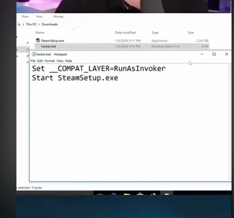This screenshot has width=234, height=218.
Task: Click the Notepad icon in the title bar
Action: click(x=33, y=54)
